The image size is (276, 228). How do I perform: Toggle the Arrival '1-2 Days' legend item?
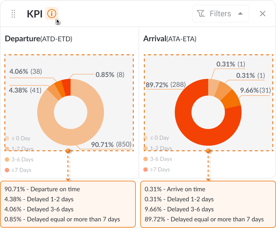158,148
